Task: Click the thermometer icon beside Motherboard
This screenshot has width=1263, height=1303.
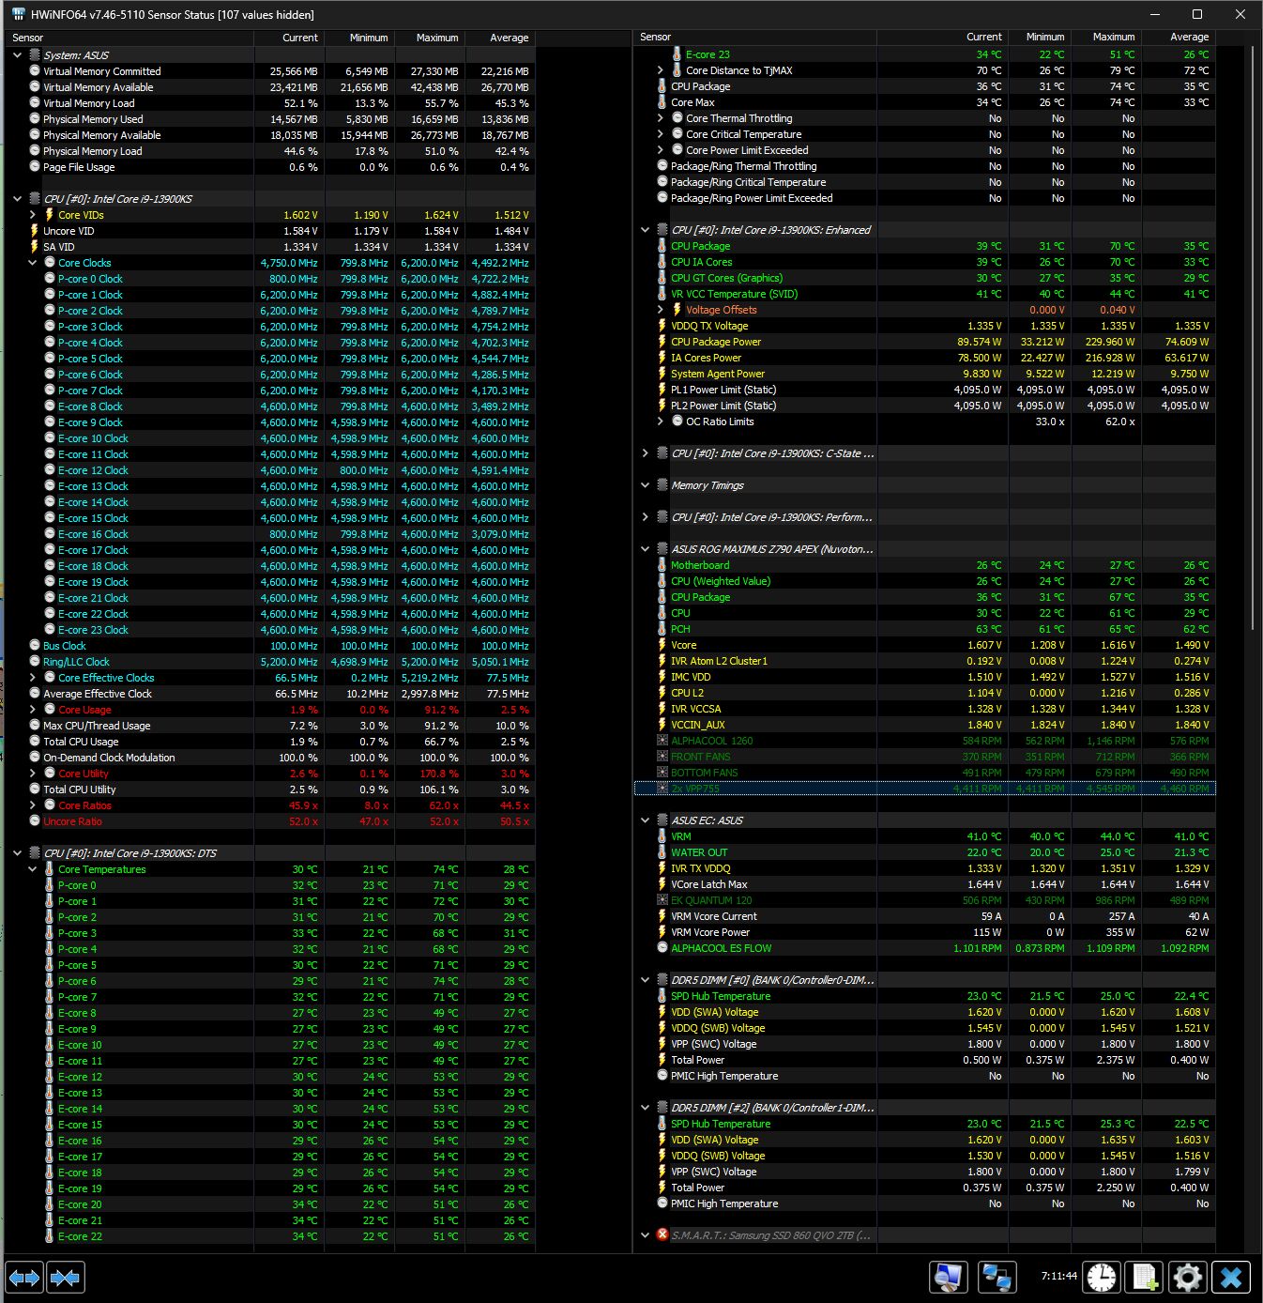Action: (x=662, y=565)
